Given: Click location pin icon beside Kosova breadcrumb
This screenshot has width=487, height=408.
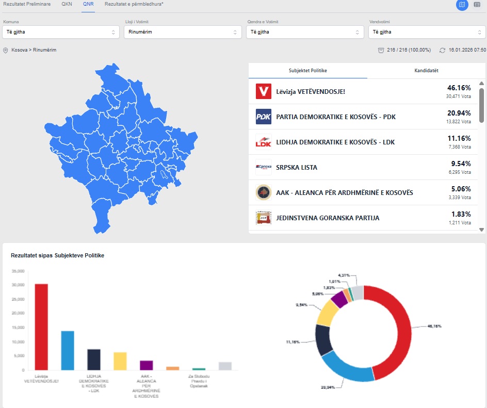Looking at the screenshot, I should coord(6,50).
